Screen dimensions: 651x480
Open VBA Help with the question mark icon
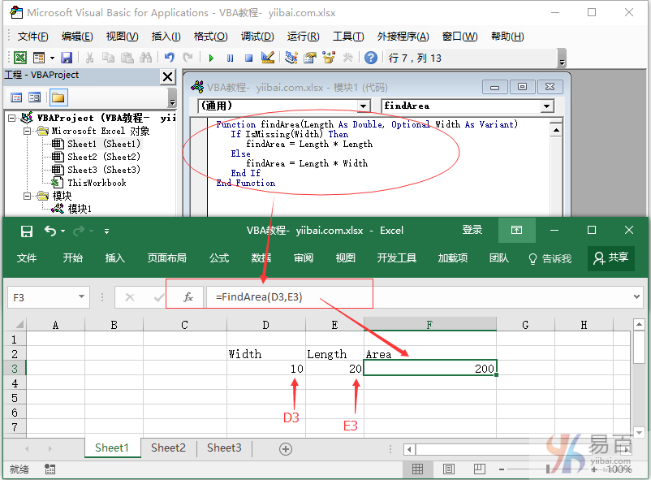[371, 58]
